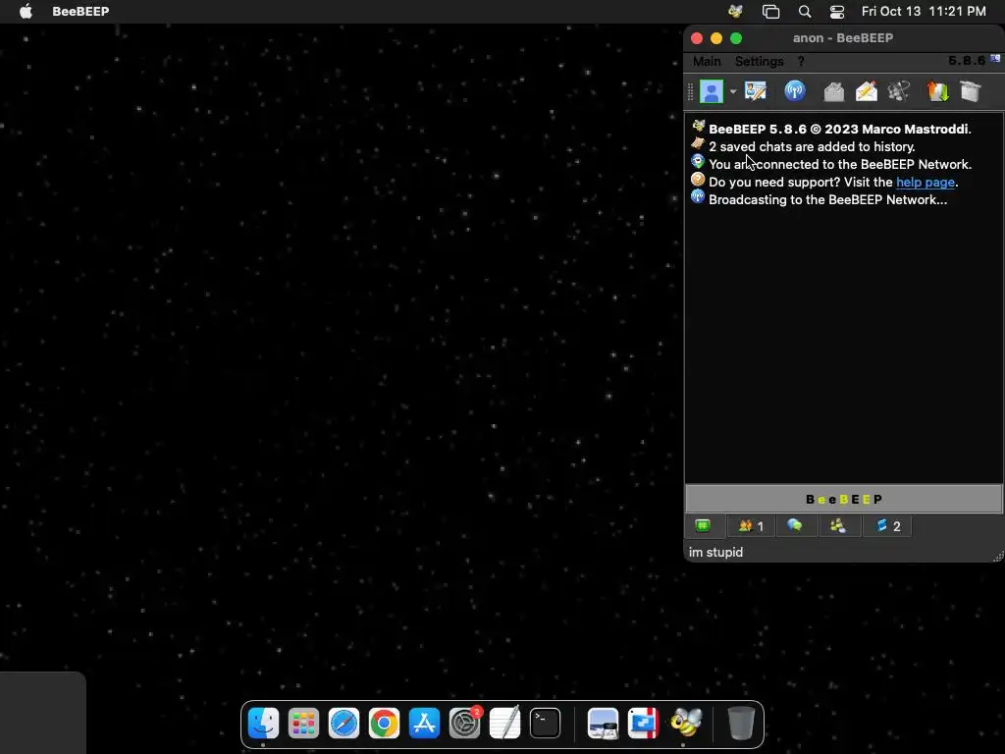Open Spotlight search in menu bar
The width and height of the screenshot is (1005, 754).
click(805, 12)
